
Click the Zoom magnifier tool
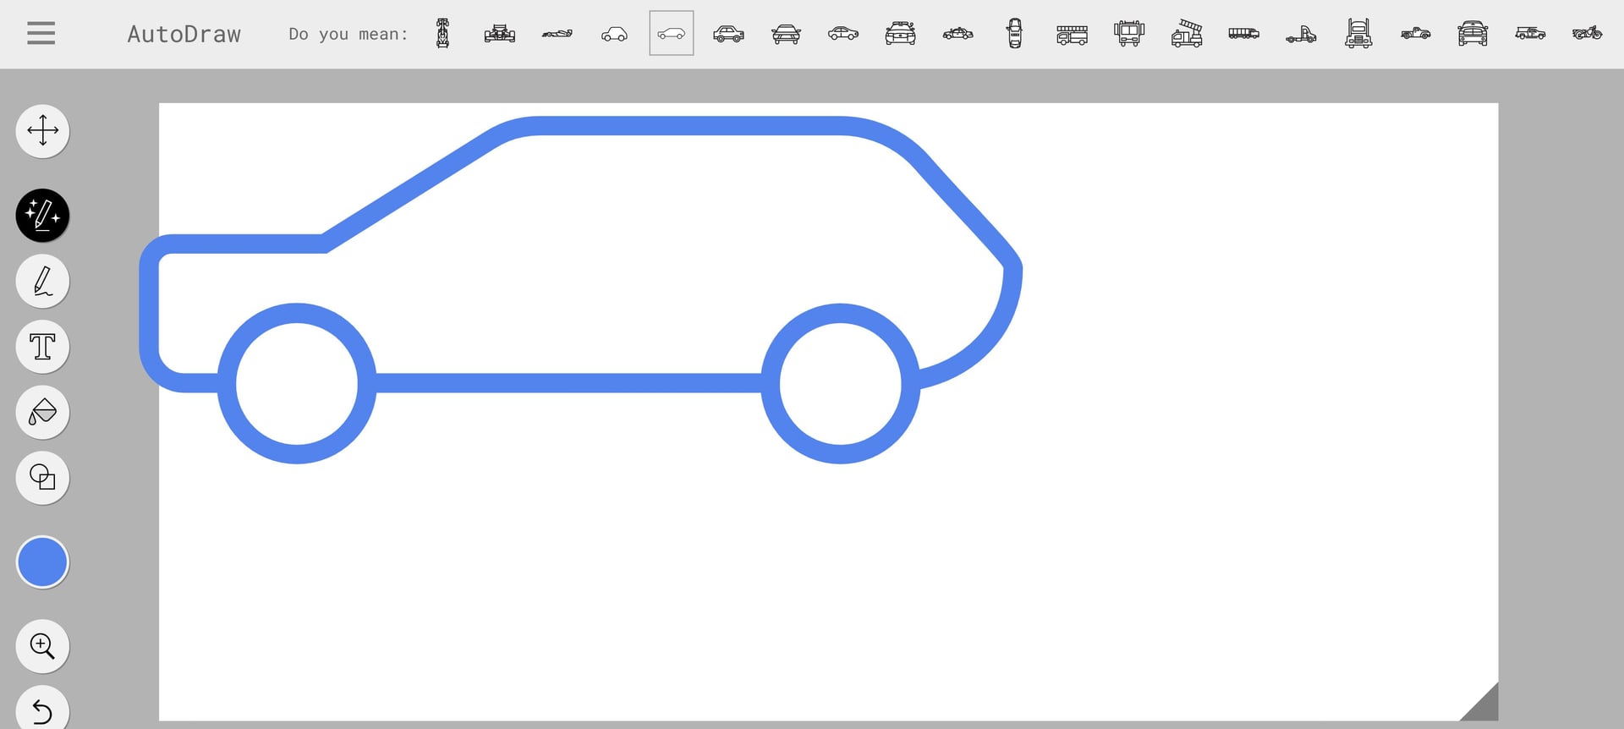click(42, 646)
